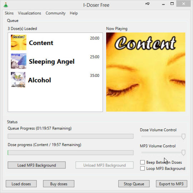Viewport: 193px width, 193px height.
Task: Click Buy doses button
Action: pyautogui.click(x=59, y=184)
